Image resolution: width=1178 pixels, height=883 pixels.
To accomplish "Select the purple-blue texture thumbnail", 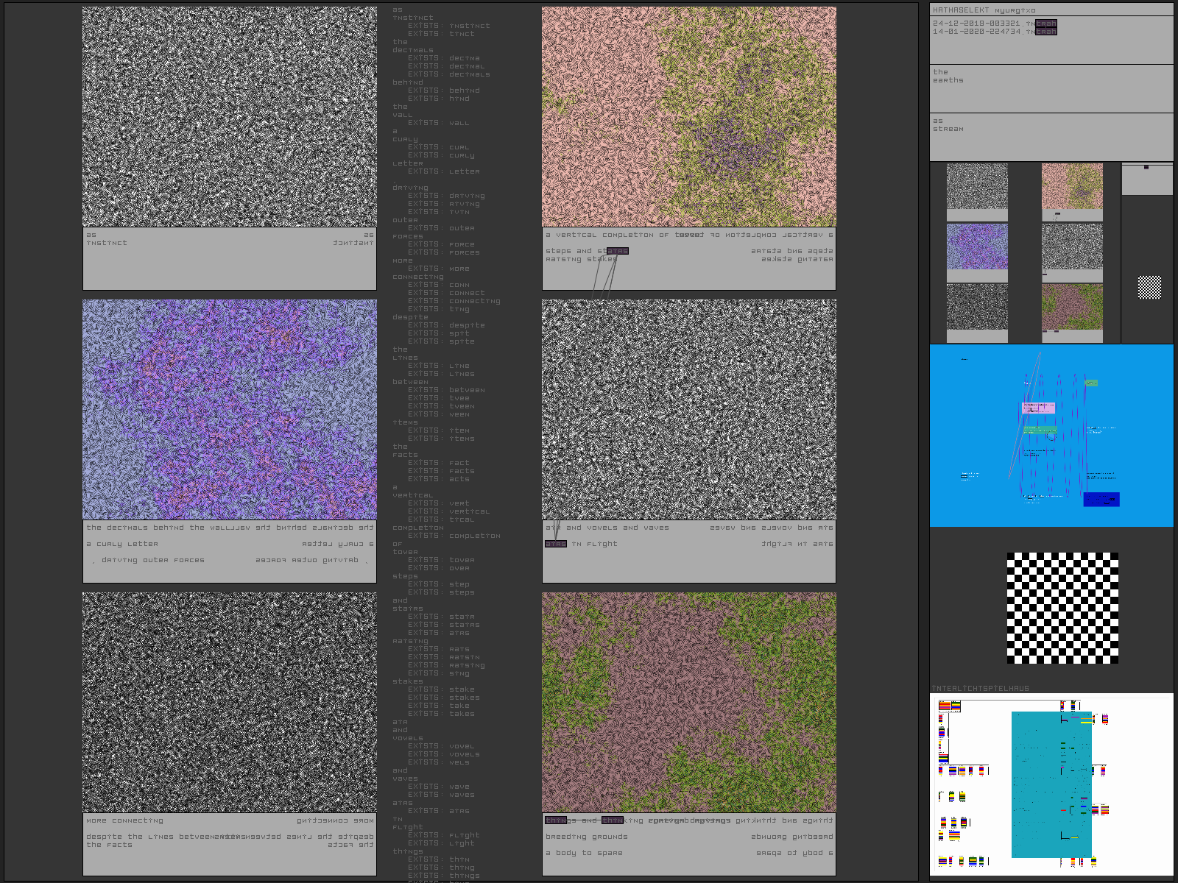I will 977,247.
